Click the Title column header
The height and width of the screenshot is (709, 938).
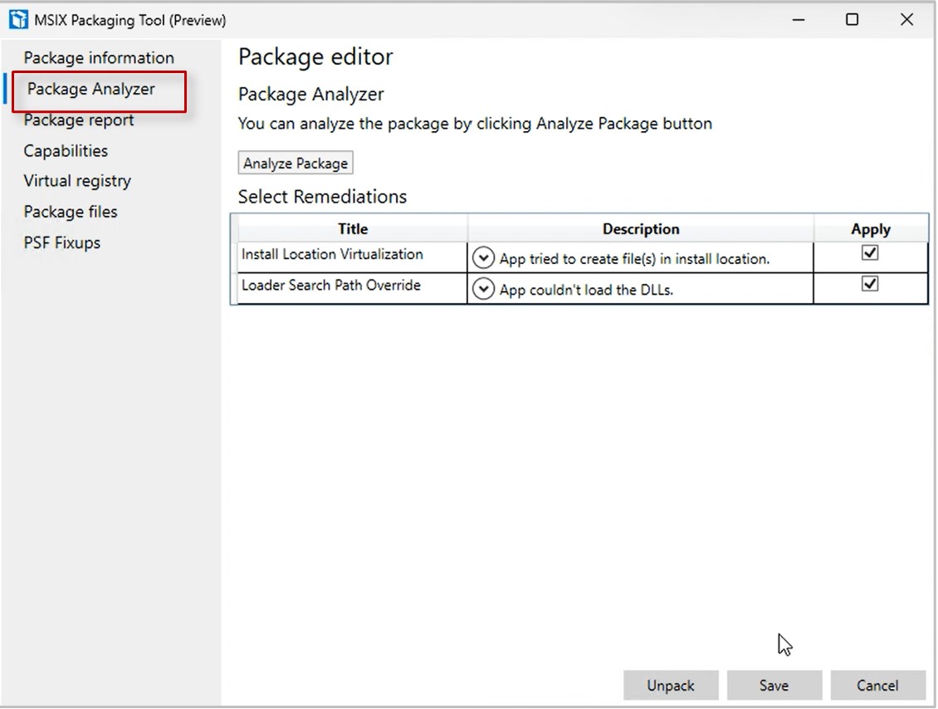click(352, 228)
